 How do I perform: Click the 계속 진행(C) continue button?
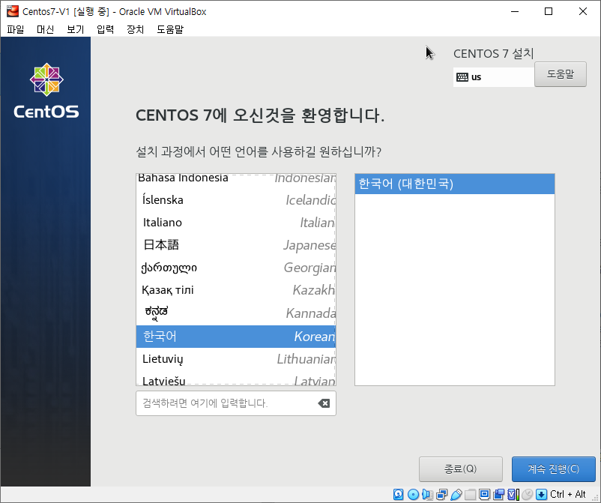[x=554, y=469]
